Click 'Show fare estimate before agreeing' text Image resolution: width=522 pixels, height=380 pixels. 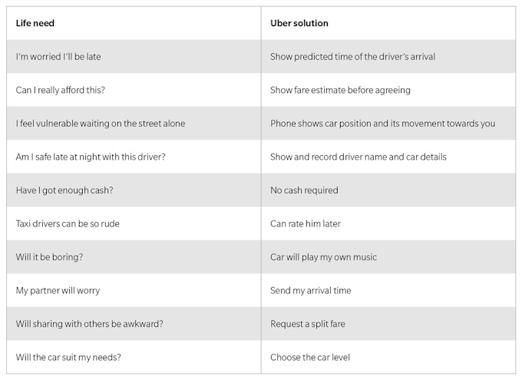(x=340, y=91)
